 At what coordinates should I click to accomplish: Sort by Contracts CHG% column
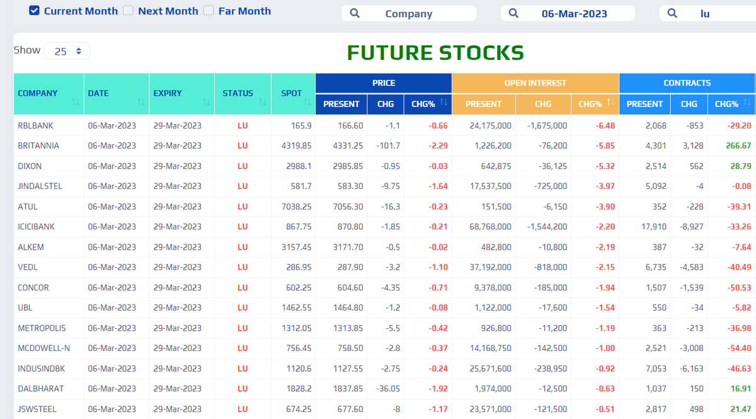(x=731, y=104)
